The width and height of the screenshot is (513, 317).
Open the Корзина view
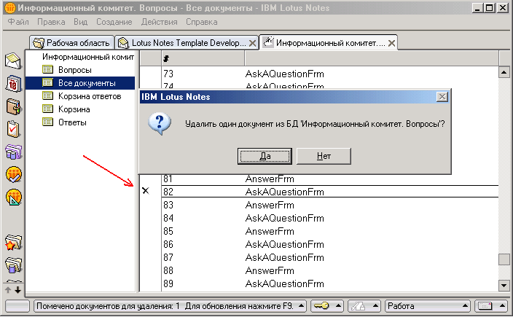[74, 109]
